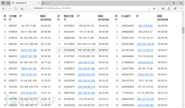Go to the Home page icon
This screenshot has height=108, width=185.
tap(22, 9)
